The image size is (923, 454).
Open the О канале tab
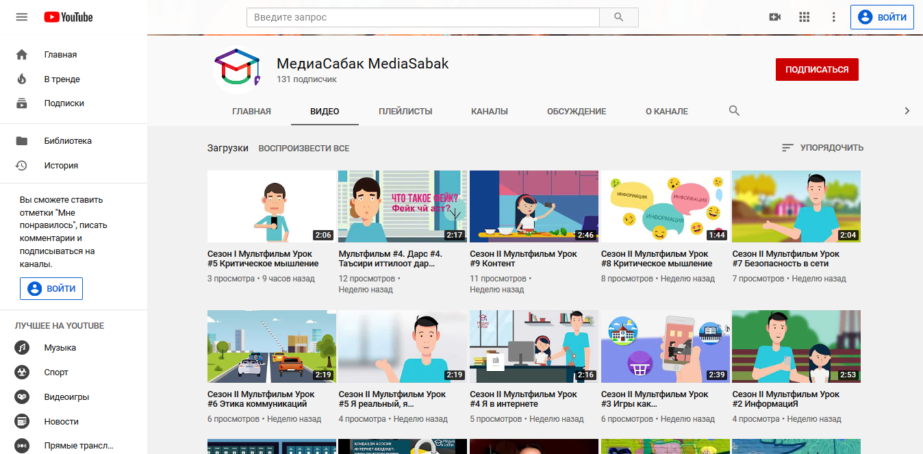pos(667,112)
